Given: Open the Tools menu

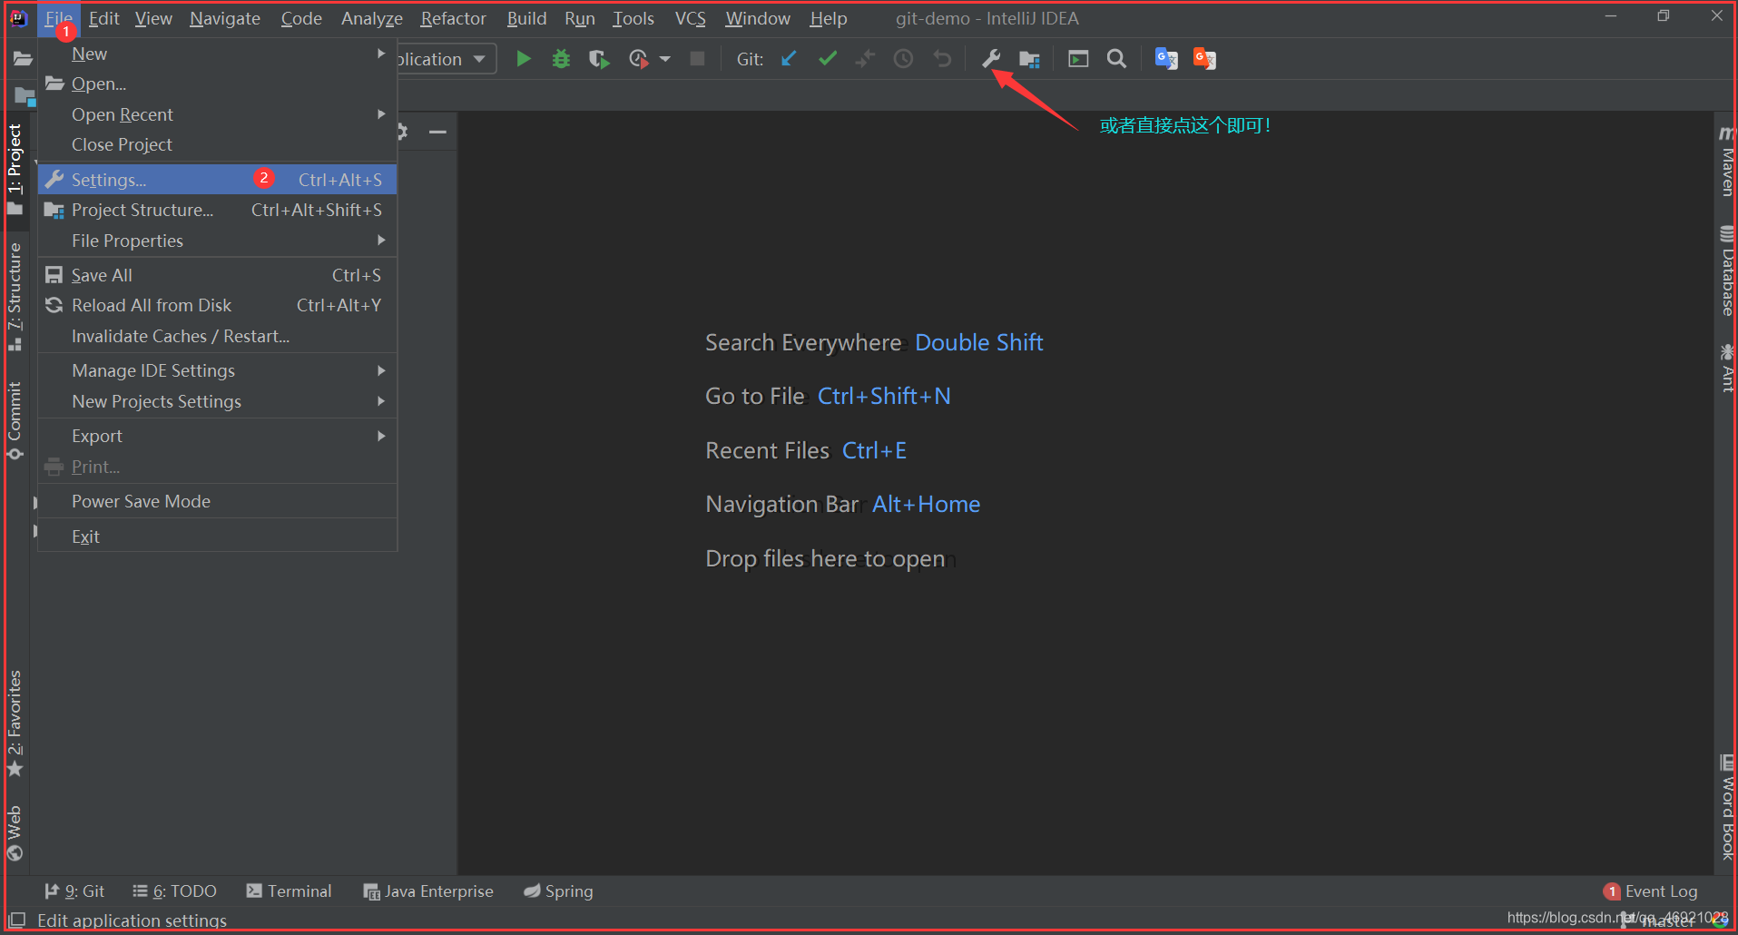Looking at the screenshot, I should coord(633,18).
